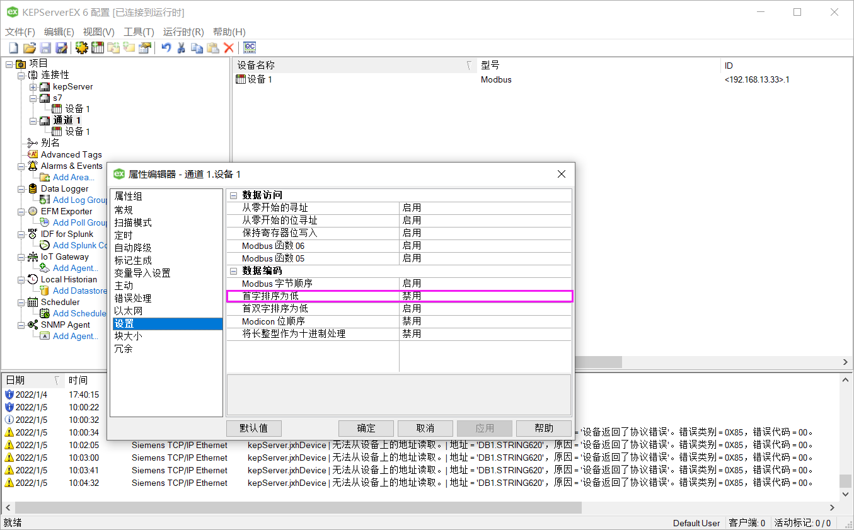Launch the Quick Client QC icon
Screen dimensions: 854x530
[250, 47]
